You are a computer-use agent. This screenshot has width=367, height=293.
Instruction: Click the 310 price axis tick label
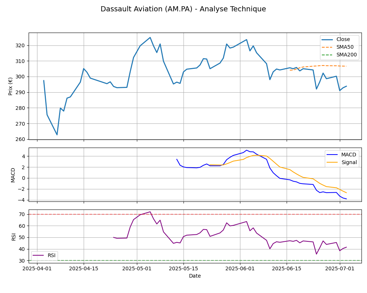tap(20, 61)
